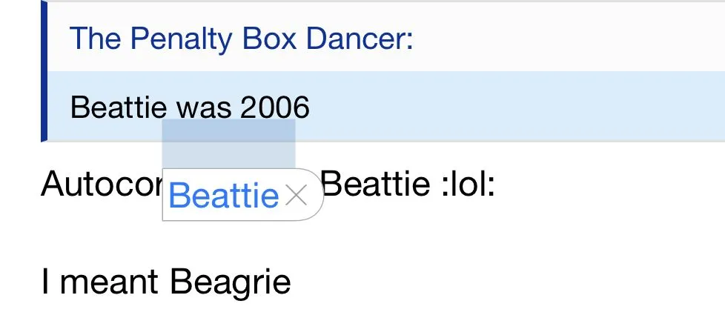Click the word Beagrie in the last line
Screen dimensions: 725x318
coord(231,282)
